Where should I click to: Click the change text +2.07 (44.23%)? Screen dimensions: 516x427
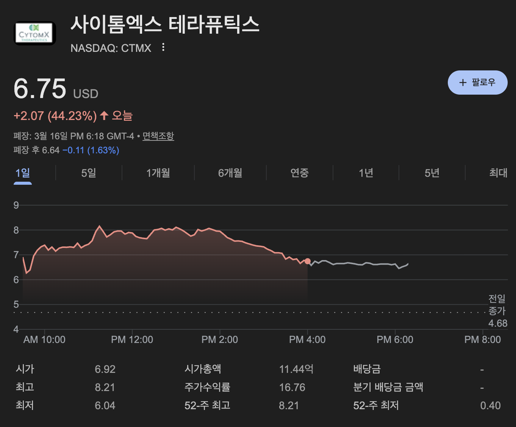click(x=55, y=116)
